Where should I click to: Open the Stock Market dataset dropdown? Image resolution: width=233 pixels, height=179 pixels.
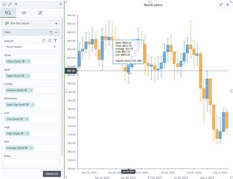point(31,47)
